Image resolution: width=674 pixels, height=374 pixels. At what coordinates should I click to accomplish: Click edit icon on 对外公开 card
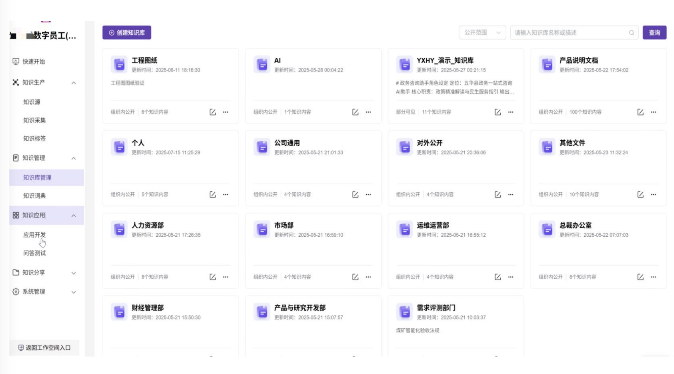click(x=498, y=194)
